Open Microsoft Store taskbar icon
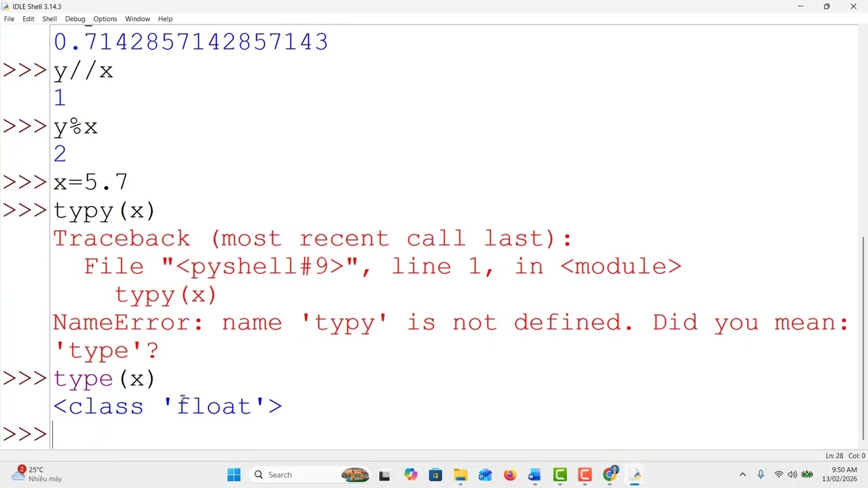868x488 pixels. 435,474
